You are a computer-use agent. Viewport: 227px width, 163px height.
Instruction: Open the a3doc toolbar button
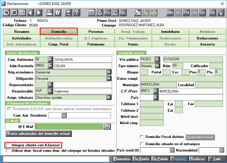115,13
